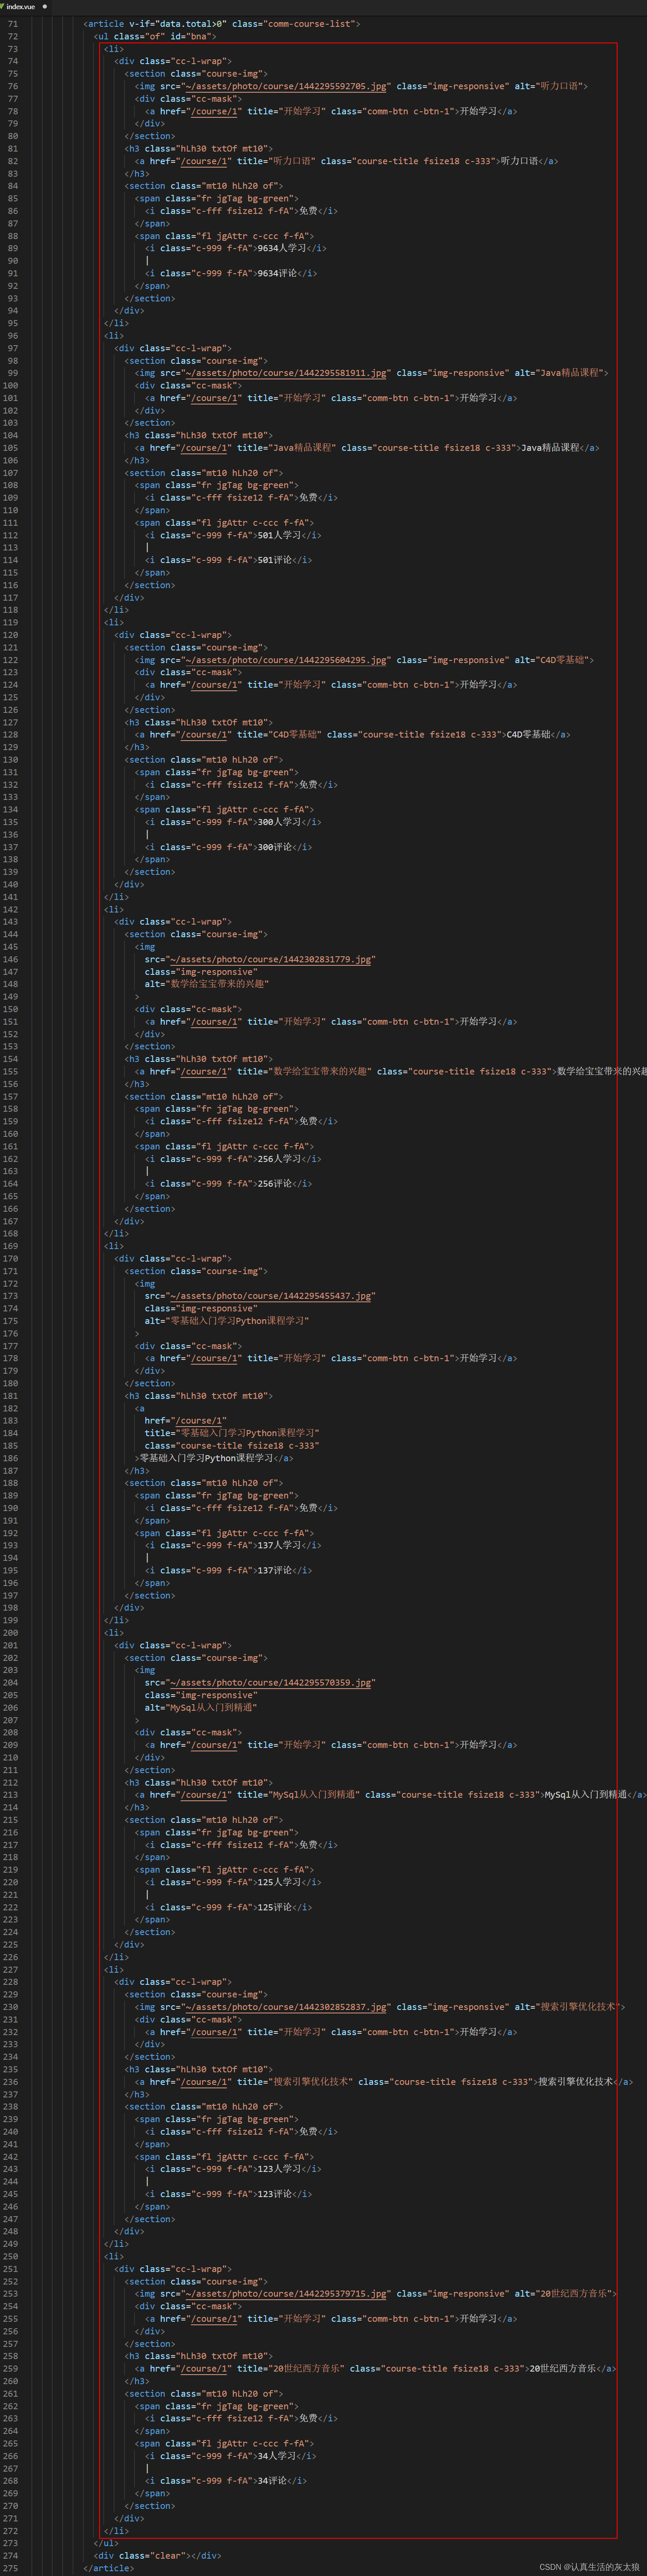This screenshot has height=2576, width=647.
Task: Click alt="零基础入门学习Python课程学习" attribute line
Action: [227, 1321]
